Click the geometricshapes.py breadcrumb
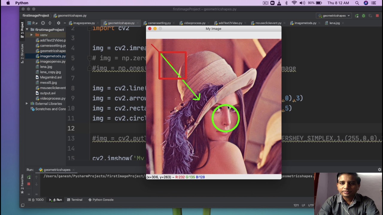 pos(70,16)
